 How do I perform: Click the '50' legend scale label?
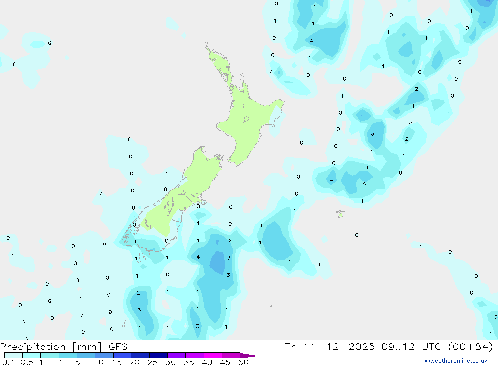point(244,362)
